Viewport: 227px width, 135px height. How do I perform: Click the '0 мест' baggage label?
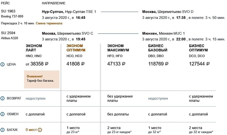(31, 129)
